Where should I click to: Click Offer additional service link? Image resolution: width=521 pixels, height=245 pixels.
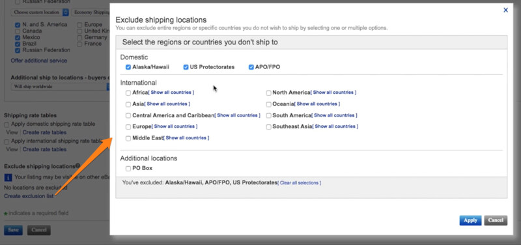point(39,61)
